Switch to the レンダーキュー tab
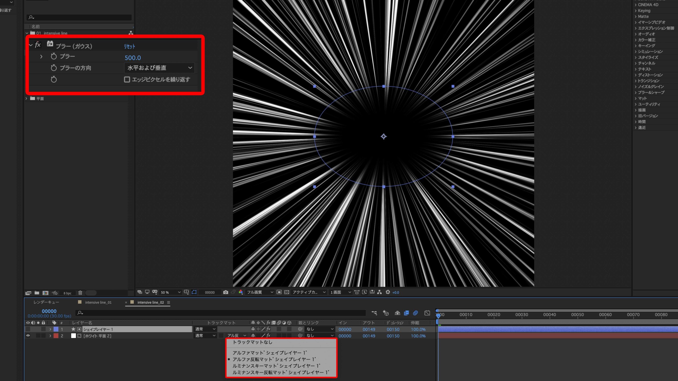 [x=46, y=302]
